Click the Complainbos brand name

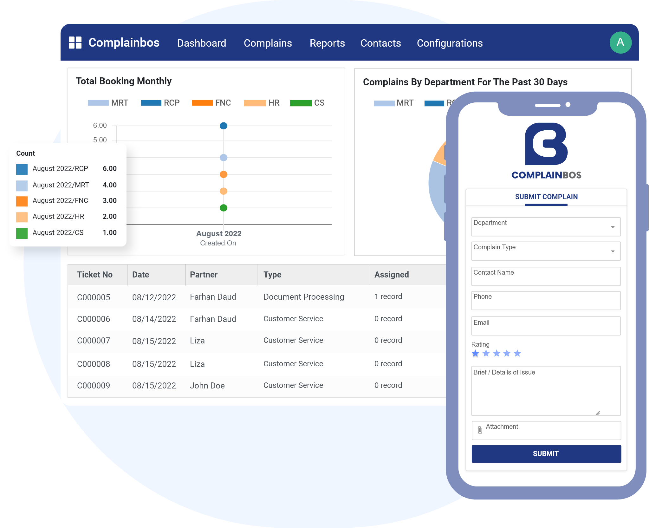coord(124,42)
